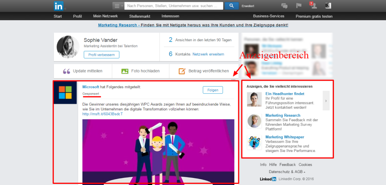
Task: Open Business-Services menu item
Action: coord(268,16)
